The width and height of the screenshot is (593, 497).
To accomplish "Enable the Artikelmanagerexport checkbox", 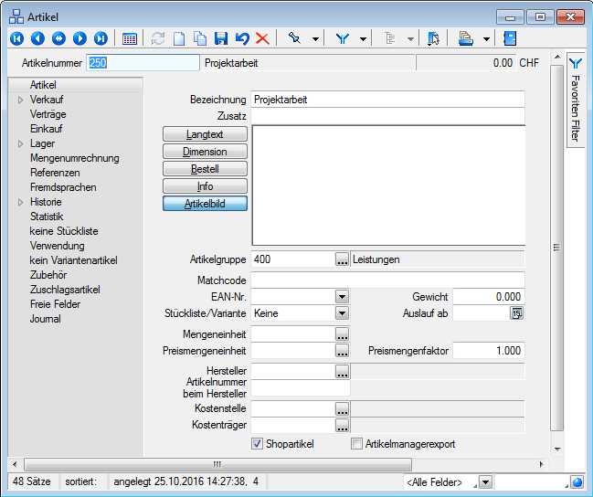I will [x=357, y=444].
